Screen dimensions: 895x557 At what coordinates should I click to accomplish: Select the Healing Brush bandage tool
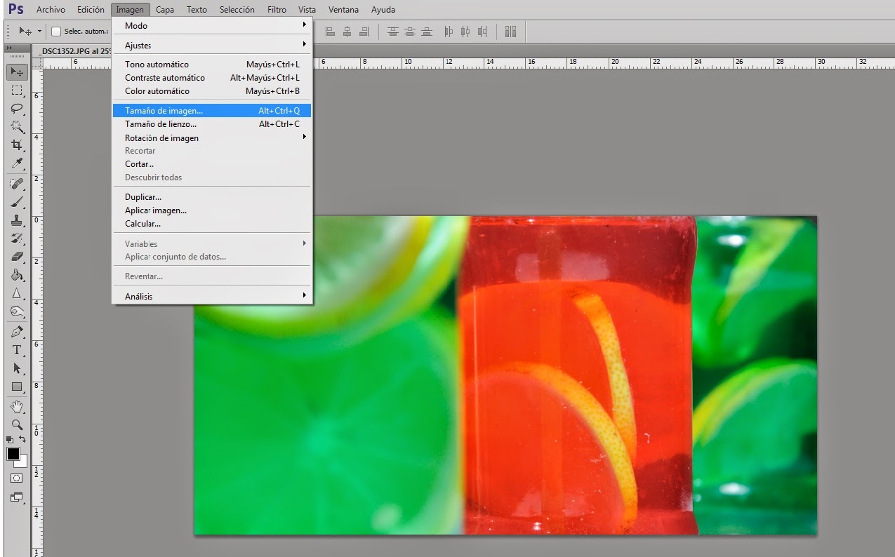tap(17, 184)
